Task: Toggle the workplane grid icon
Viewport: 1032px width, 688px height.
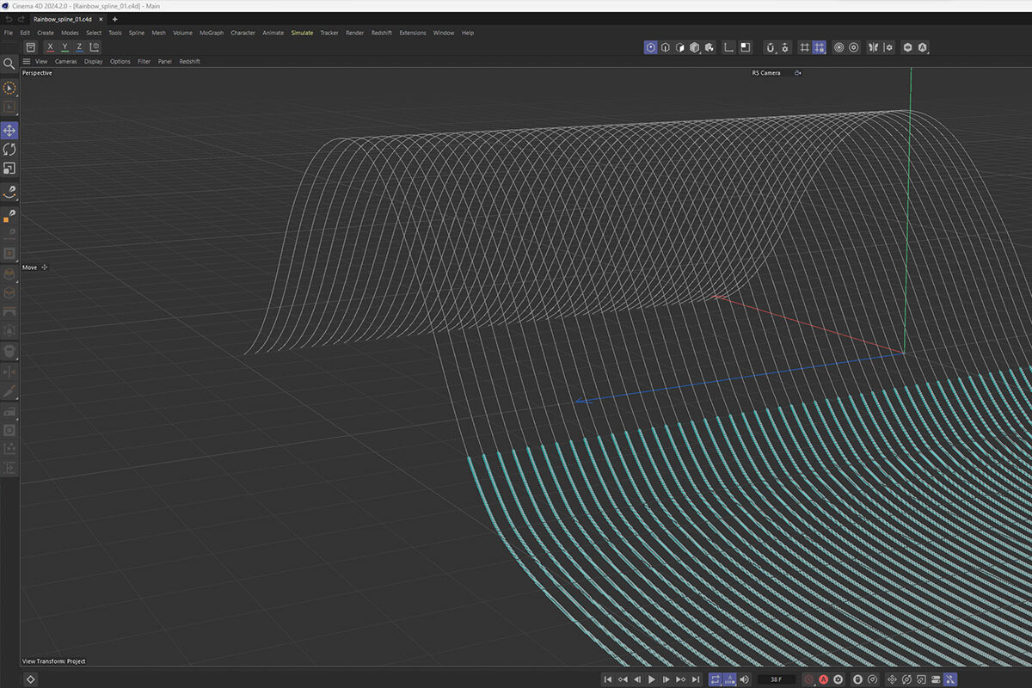Action: [x=805, y=47]
